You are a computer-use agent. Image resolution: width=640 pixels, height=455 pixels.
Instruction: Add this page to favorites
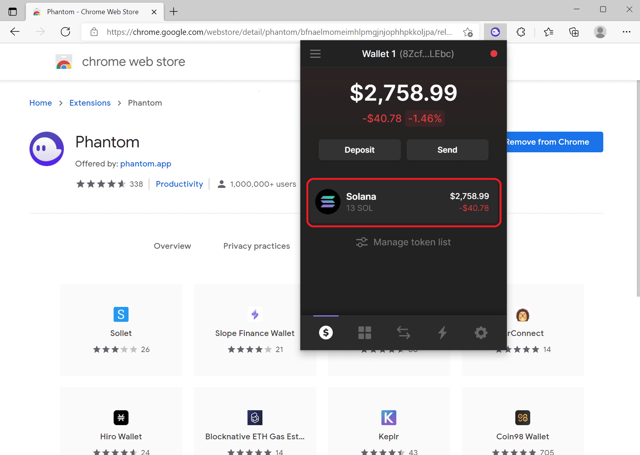point(468,32)
